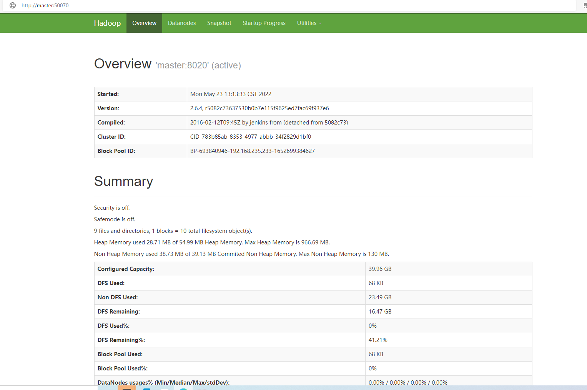
Task: Click the 'Block Pool ID:' row label
Action: [116, 151]
